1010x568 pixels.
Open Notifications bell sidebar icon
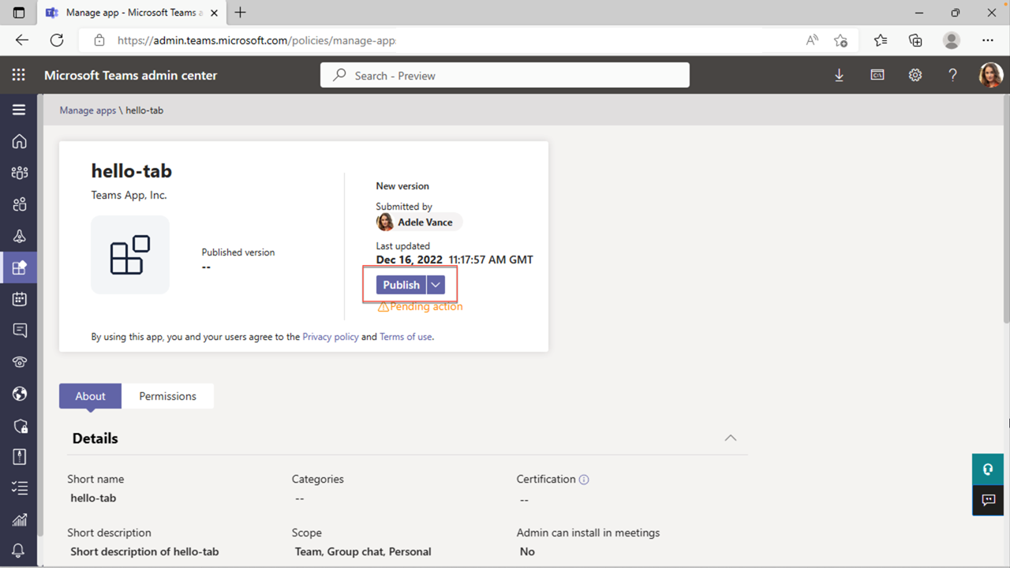point(19,551)
